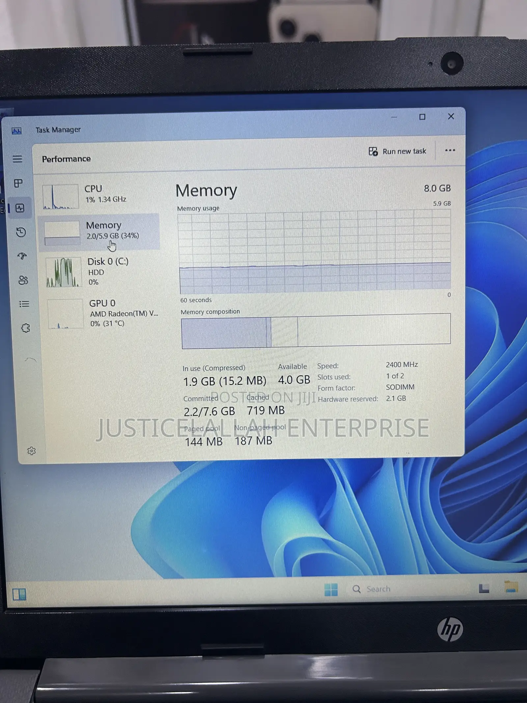Open the Details page icon
This screenshot has height=703, width=527.
pyautogui.click(x=24, y=304)
